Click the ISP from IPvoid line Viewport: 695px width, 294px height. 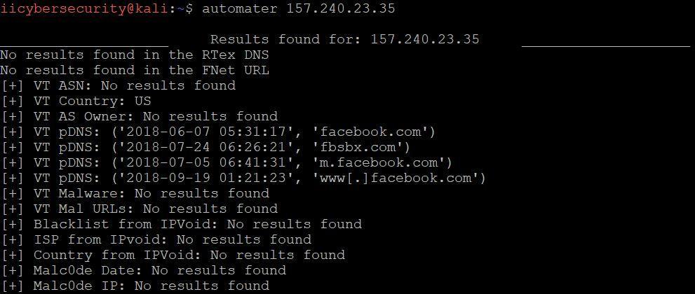(x=156, y=239)
